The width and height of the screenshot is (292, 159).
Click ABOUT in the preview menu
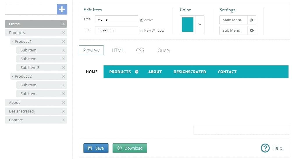[155, 72]
